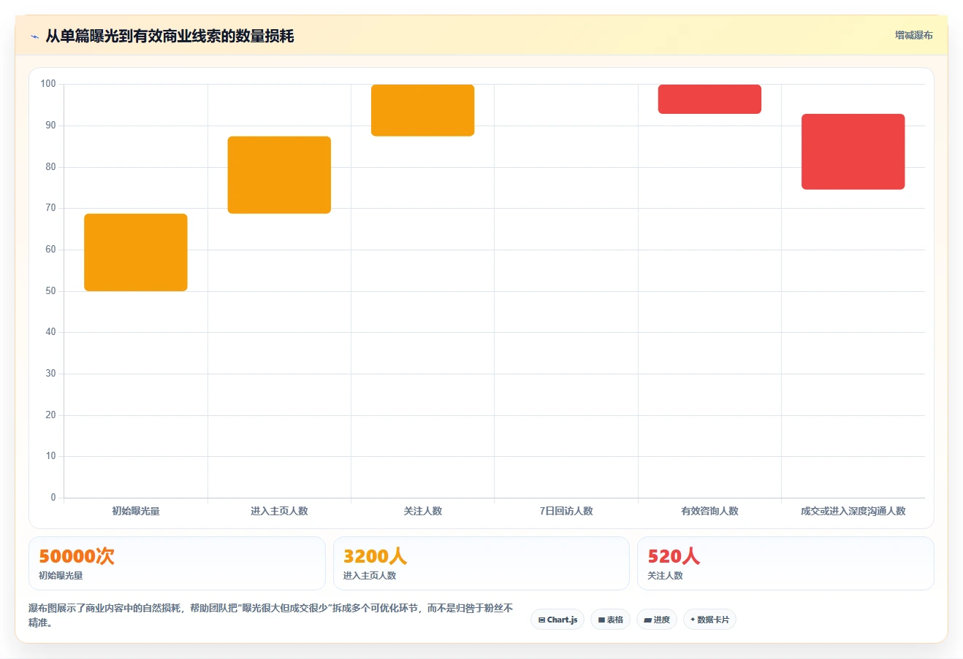The image size is (963, 659).
Task: Click the 有效咨询人数 x-axis label
Action: [709, 511]
